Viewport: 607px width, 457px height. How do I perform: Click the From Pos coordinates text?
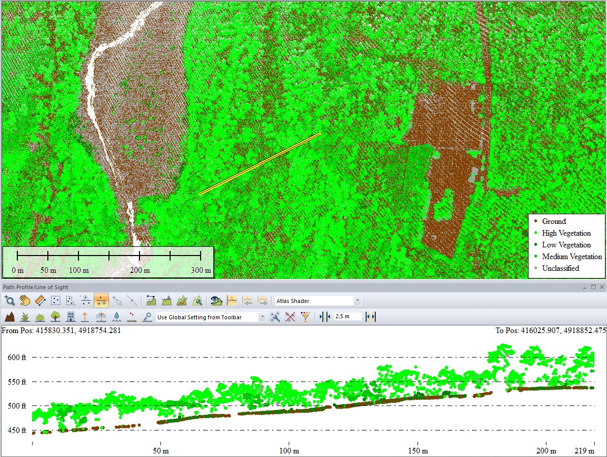coord(61,330)
